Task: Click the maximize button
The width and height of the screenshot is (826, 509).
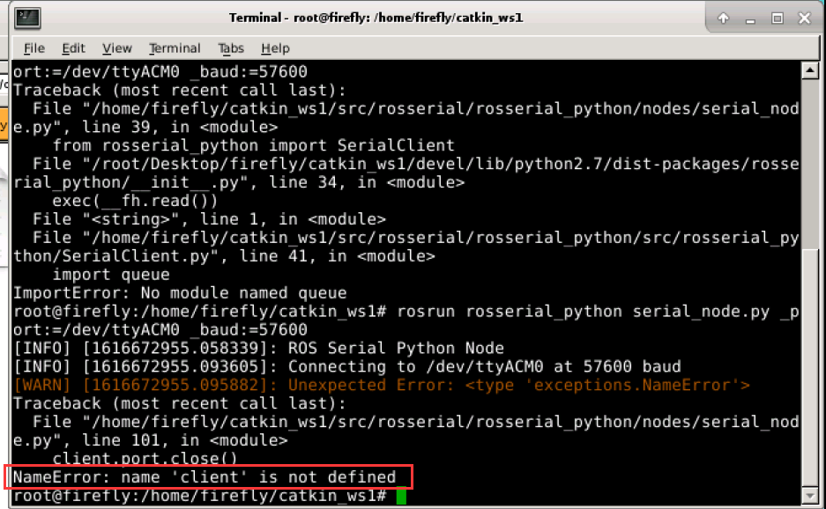Action: click(x=779, y=18)
